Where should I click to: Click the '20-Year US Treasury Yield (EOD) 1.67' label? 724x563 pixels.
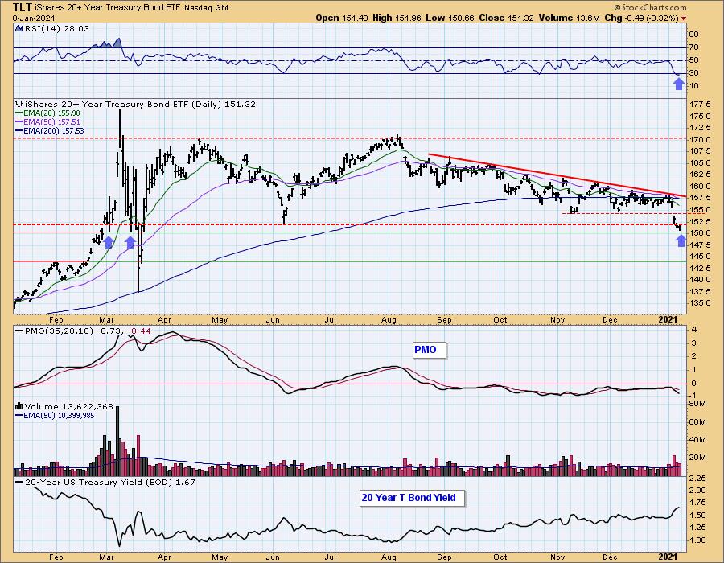110,483
